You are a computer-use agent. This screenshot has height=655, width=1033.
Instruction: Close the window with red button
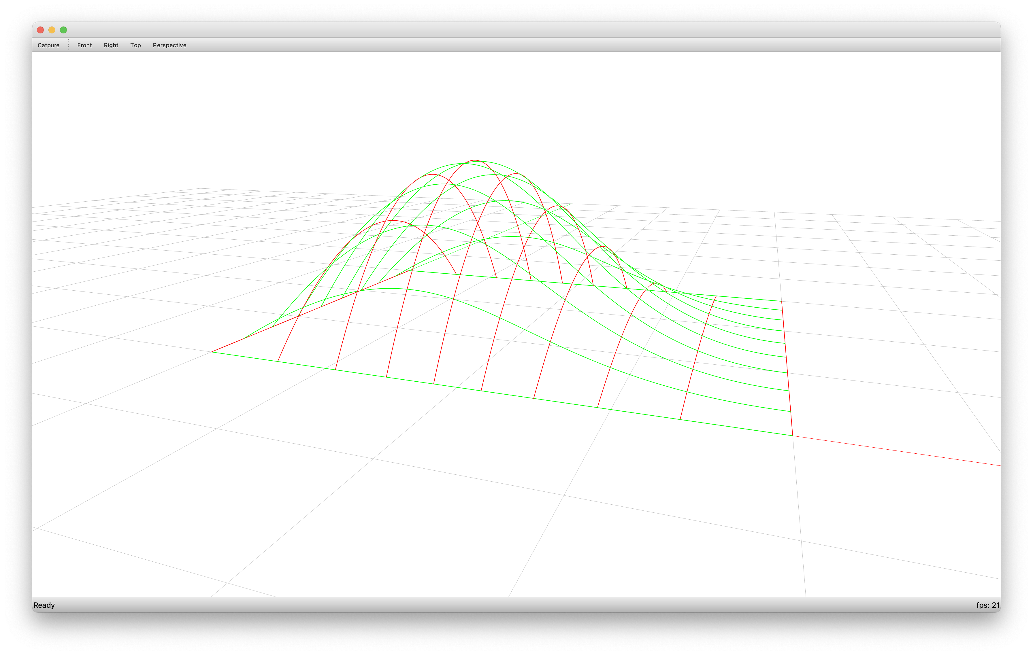click(x=40, y=30)
